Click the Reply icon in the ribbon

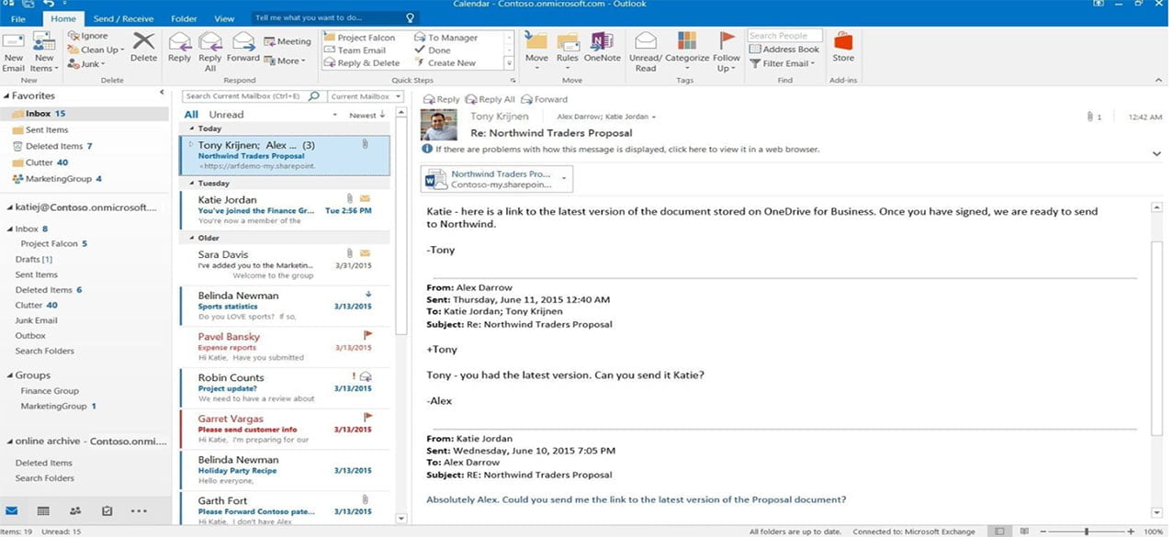pos(179,48)
